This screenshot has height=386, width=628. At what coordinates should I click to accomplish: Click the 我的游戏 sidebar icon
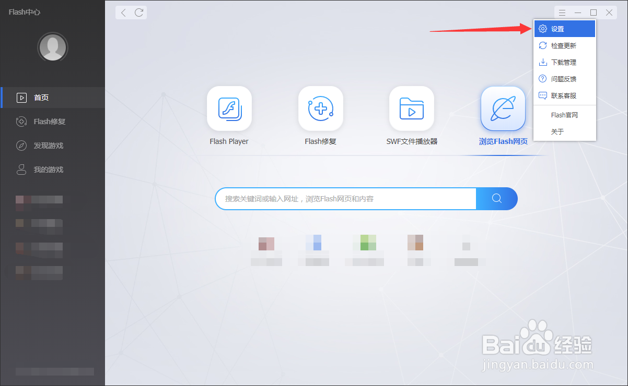click(x=21, y=170)
